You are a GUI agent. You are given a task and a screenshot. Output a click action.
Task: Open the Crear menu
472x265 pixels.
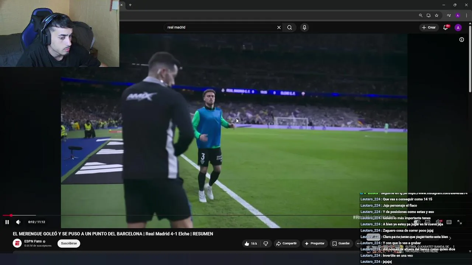[429, 27]
